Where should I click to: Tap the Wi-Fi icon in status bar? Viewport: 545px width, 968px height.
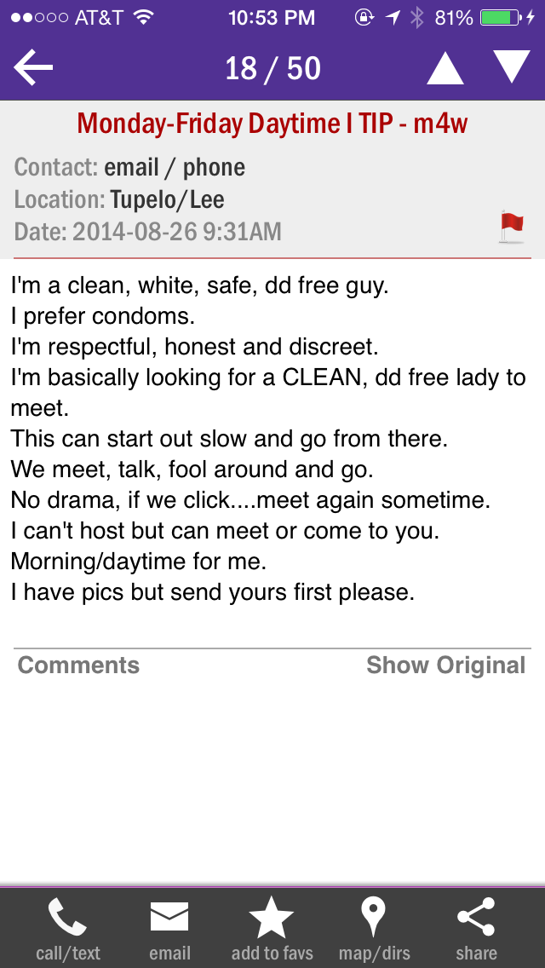(144, 17)
